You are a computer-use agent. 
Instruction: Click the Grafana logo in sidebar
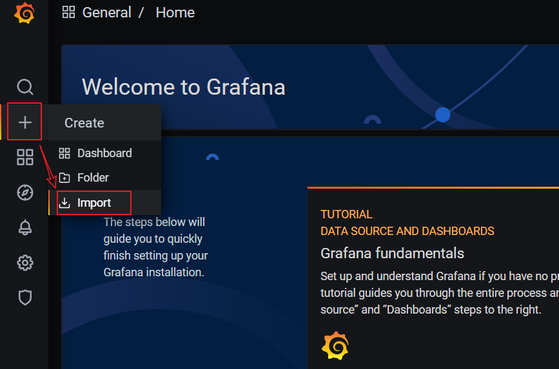(25, 13)
